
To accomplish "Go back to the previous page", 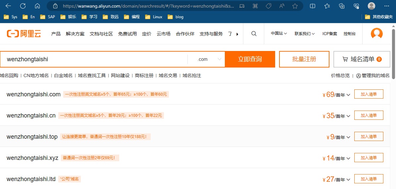I will (8, 6).
